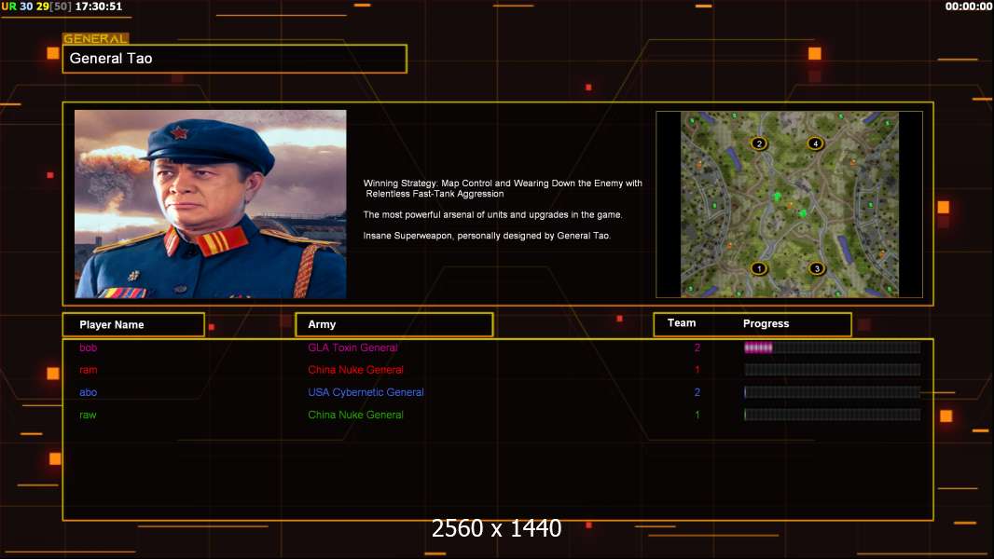Click the 00:00:00 timer at top right
Viewport: 994px width, 559px height.
[967, 7]
